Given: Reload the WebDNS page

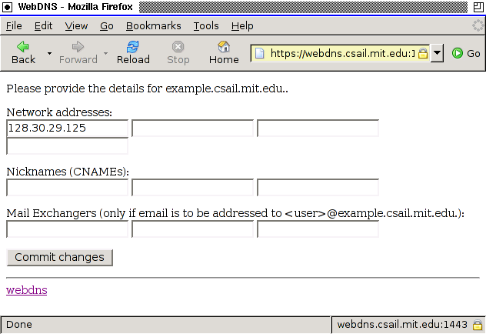Looking at the screenshot, I should tap(133, 53).
